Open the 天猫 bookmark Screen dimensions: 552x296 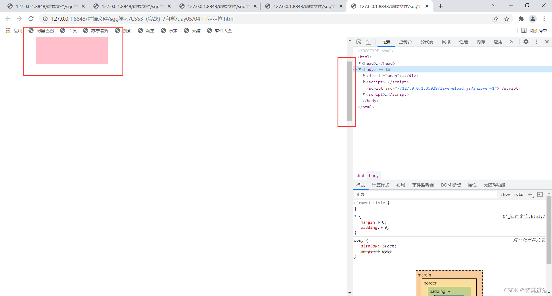coord(192,30)
